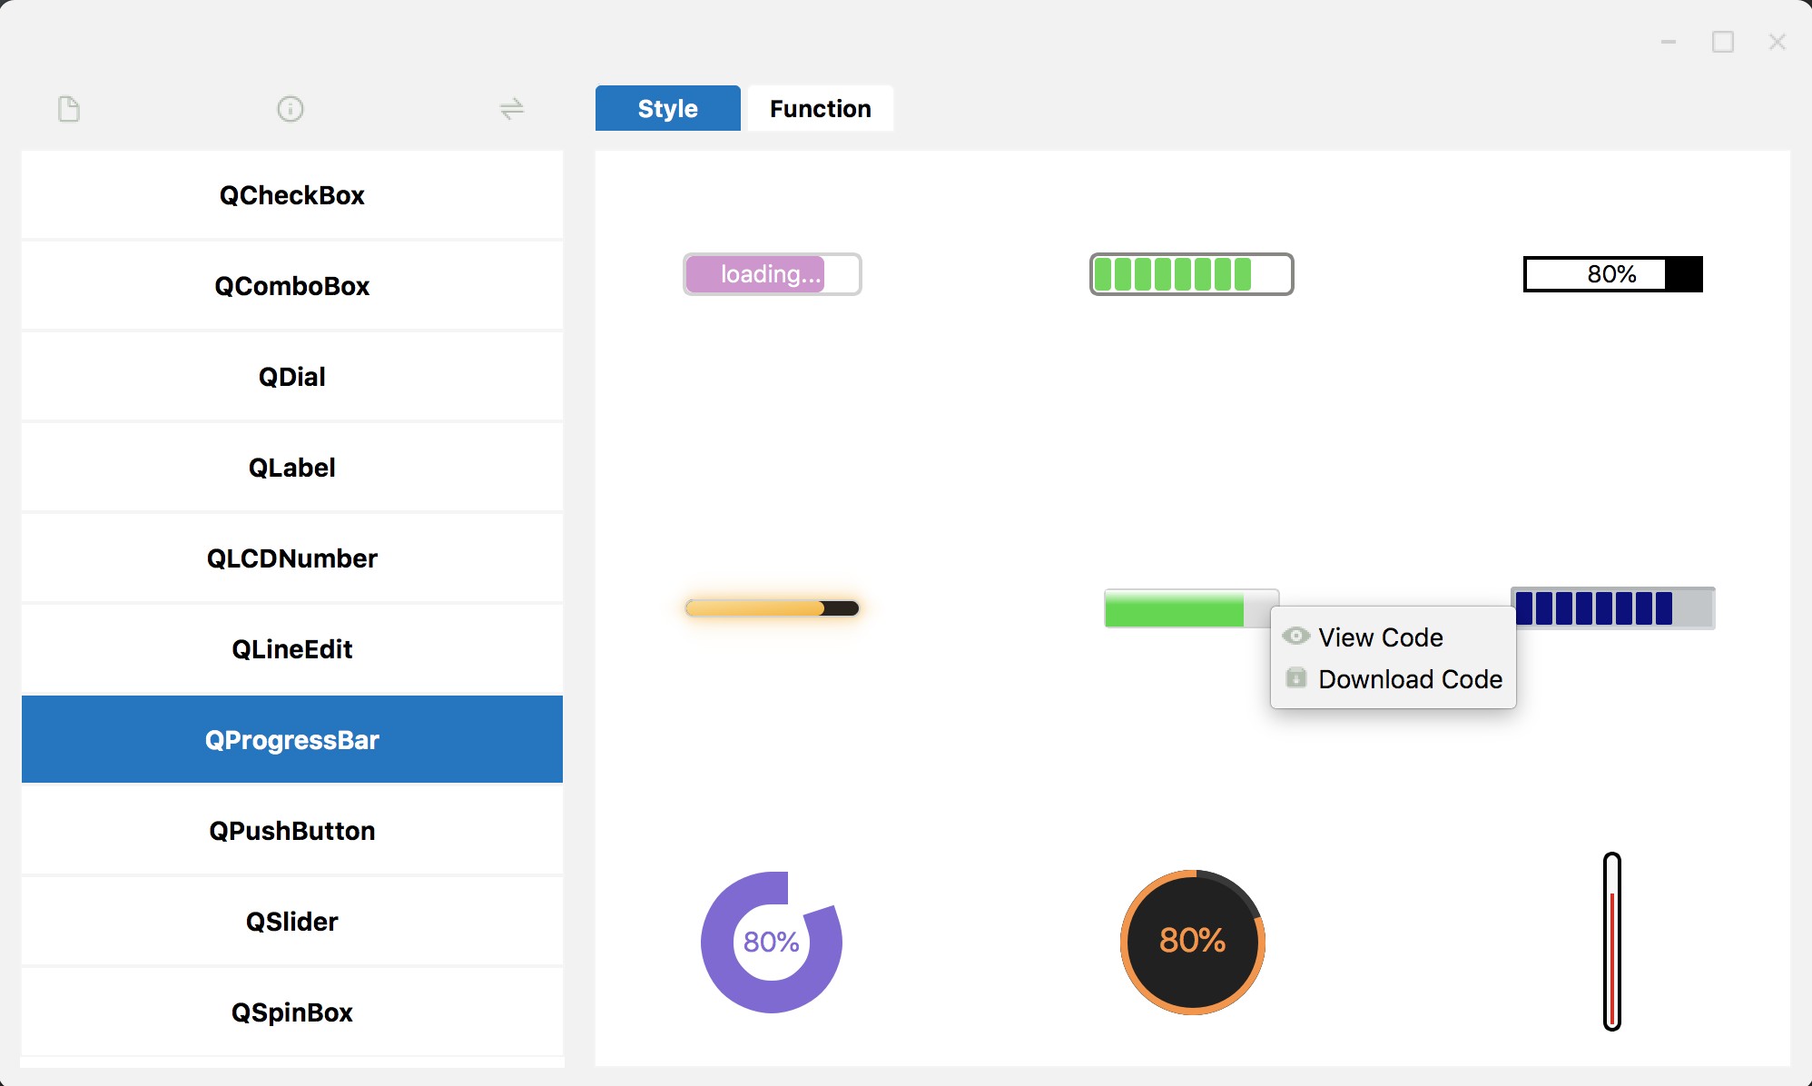
Task: Select the orange circular 80% progress dial
Action: (x=1192, y=943)
